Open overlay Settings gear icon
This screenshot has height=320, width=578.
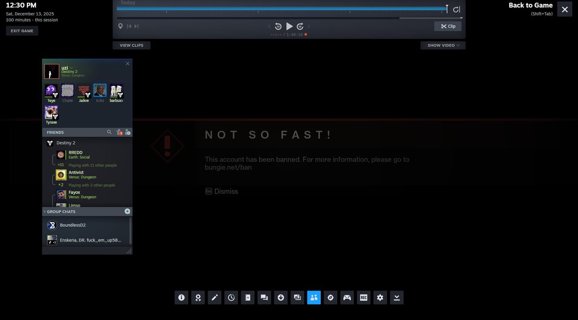[x=380, y=297]
